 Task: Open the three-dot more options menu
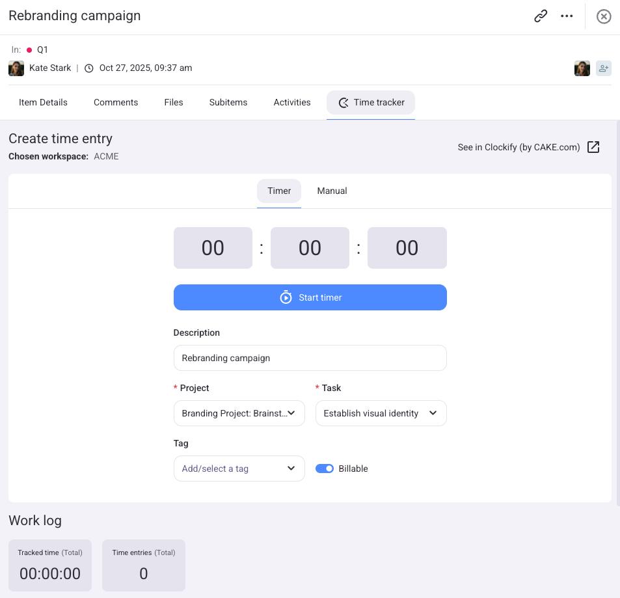tap(567, 16)
